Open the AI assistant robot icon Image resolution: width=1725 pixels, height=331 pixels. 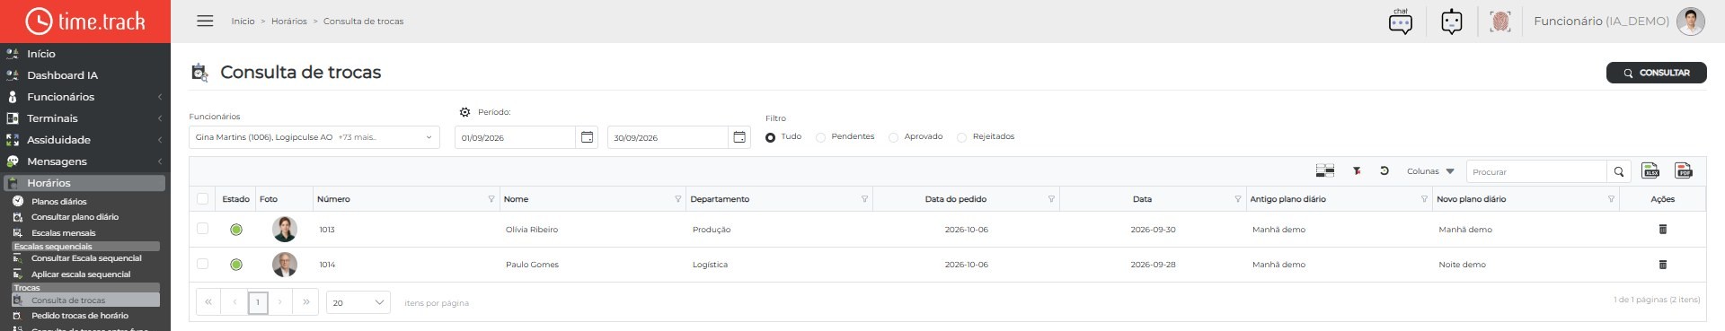[1452, 22]
